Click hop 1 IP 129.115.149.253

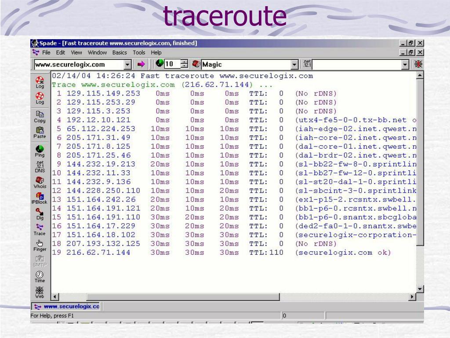pyautogui.click(x=103, y=93)
